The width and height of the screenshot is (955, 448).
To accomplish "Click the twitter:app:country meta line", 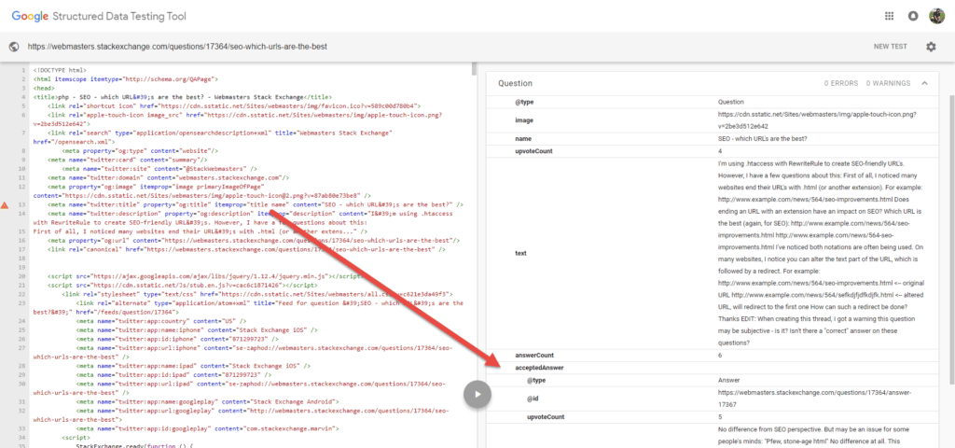I will click(161, 321).
